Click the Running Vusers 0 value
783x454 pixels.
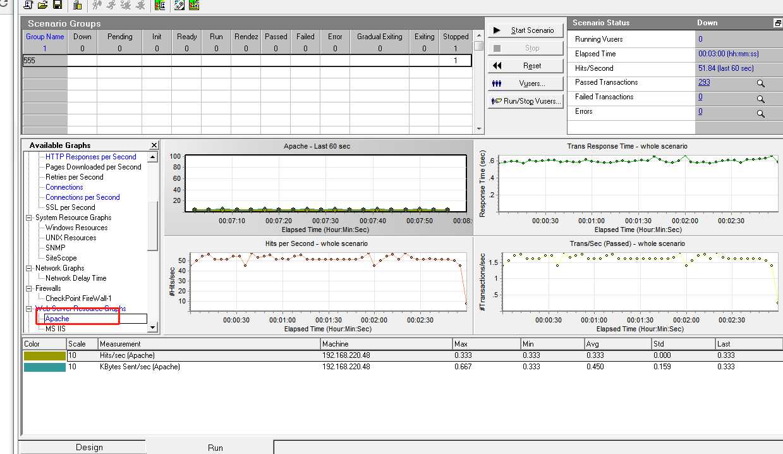click(x=700, y=39)
